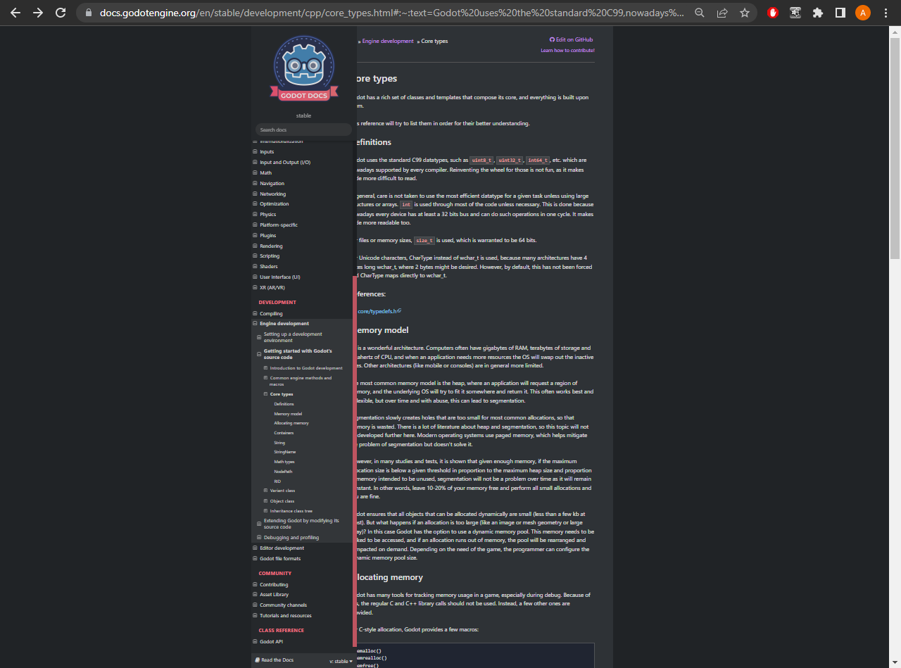Open the browser extensions puzzle icon
Image resolution: width=901 pixels, height=668 pixels.
click(x=818, y=12)
